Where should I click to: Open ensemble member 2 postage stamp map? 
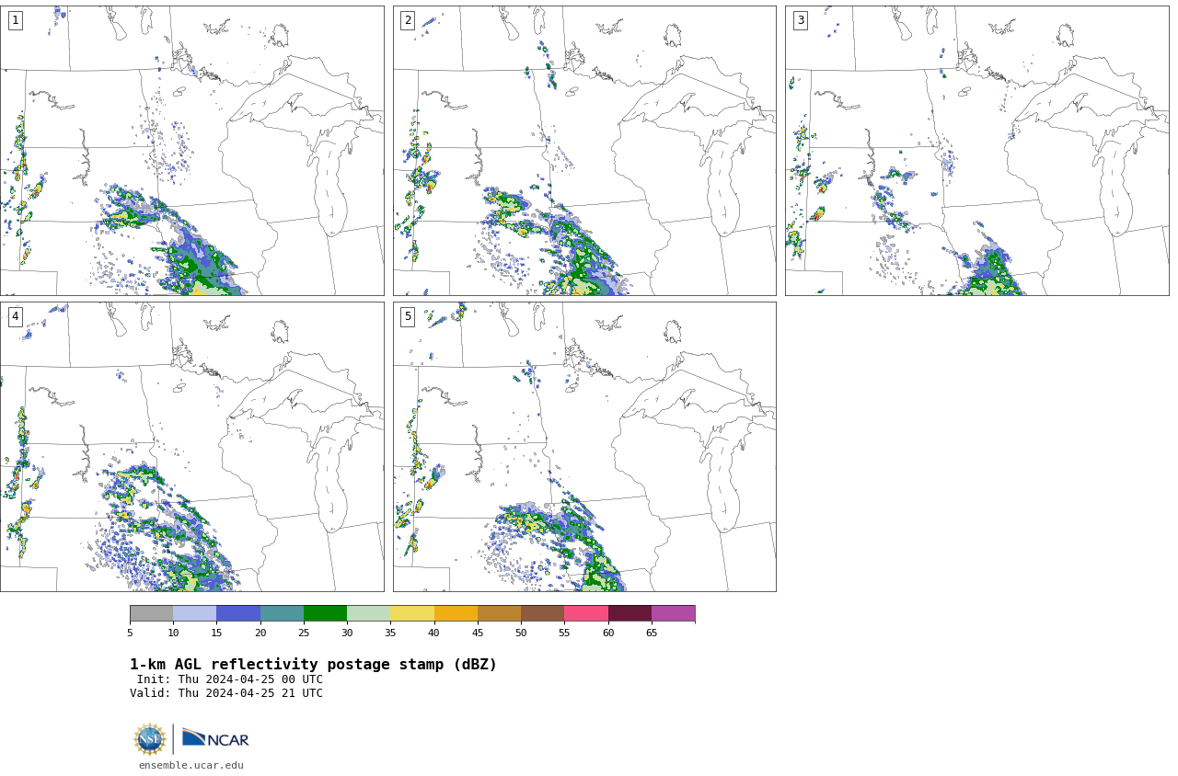coord(584,151)
